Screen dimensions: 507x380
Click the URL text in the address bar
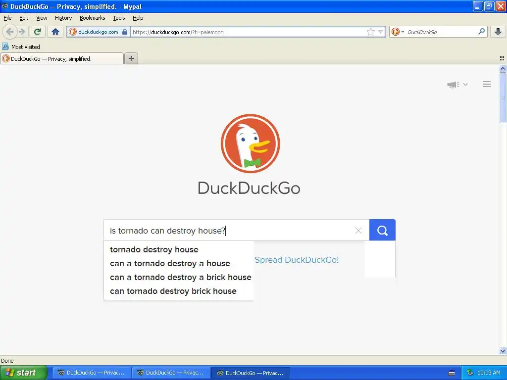coord(178,32)
